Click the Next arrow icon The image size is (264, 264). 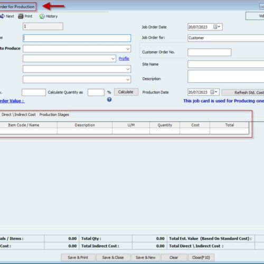click(2, 16)
